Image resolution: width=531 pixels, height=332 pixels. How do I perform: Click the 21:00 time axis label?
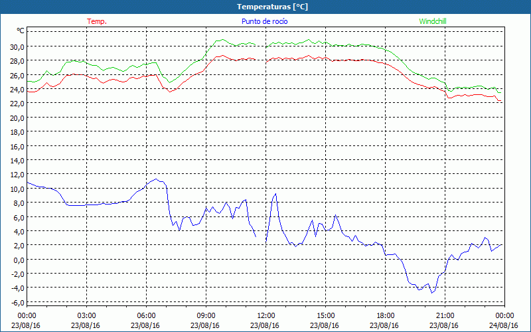point(445,316)
